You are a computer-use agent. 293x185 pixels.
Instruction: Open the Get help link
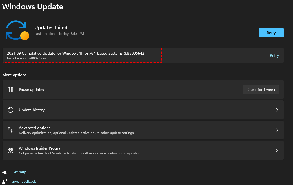(19, 172)
